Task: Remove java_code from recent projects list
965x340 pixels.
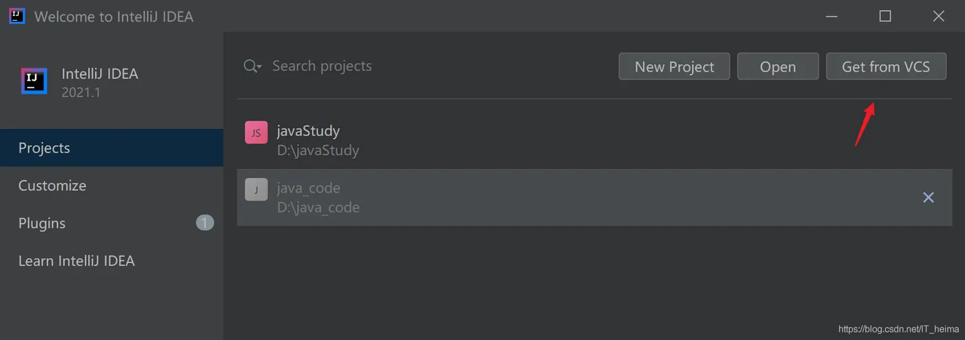Action: tap(928, 197)
